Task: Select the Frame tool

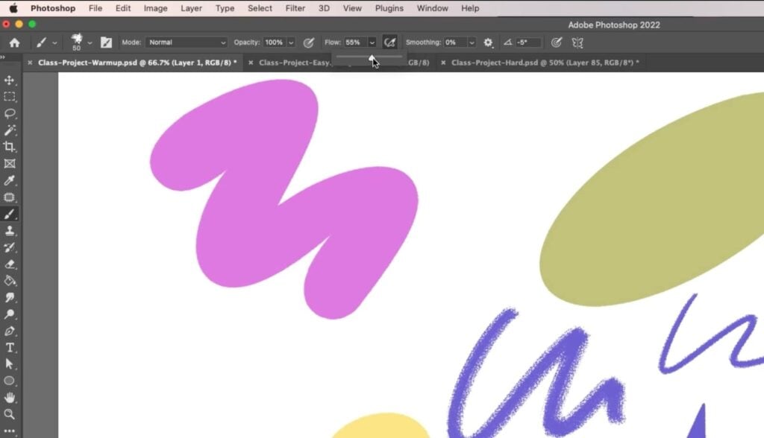Action: [9, 164]
